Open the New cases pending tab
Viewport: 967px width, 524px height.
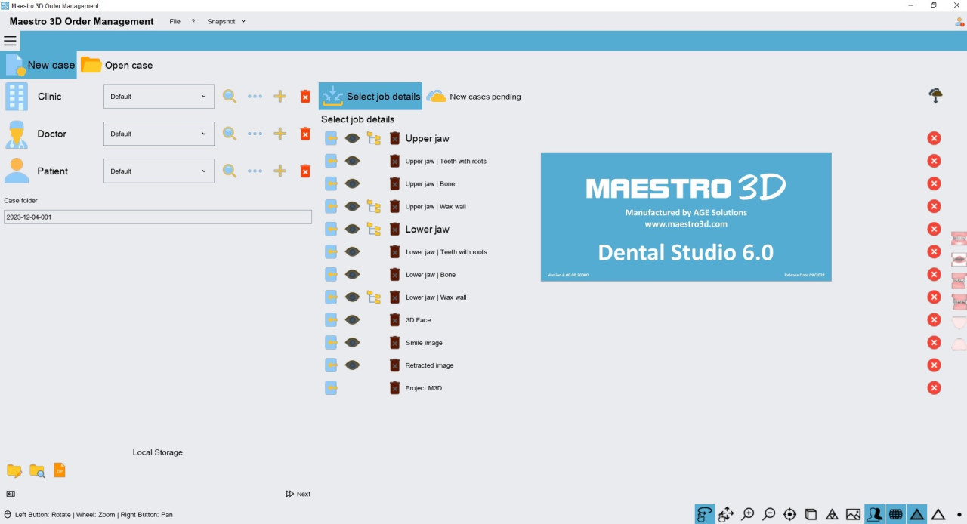(474, 97)
